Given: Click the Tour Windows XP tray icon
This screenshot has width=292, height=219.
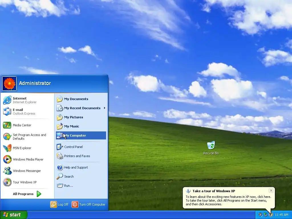Looking at the screenshot, I should pos(271,215).
